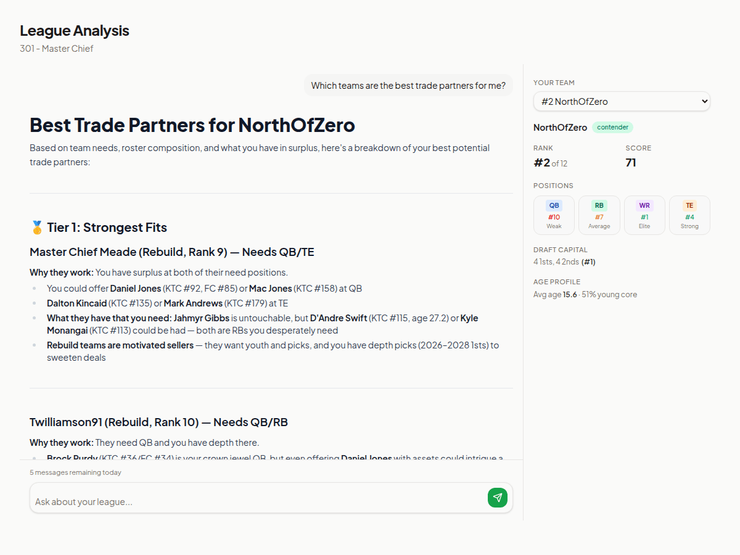Click the Master Chief Meade team heading
The height and width of the screenshot is (555, 740).
click(172, 252)
